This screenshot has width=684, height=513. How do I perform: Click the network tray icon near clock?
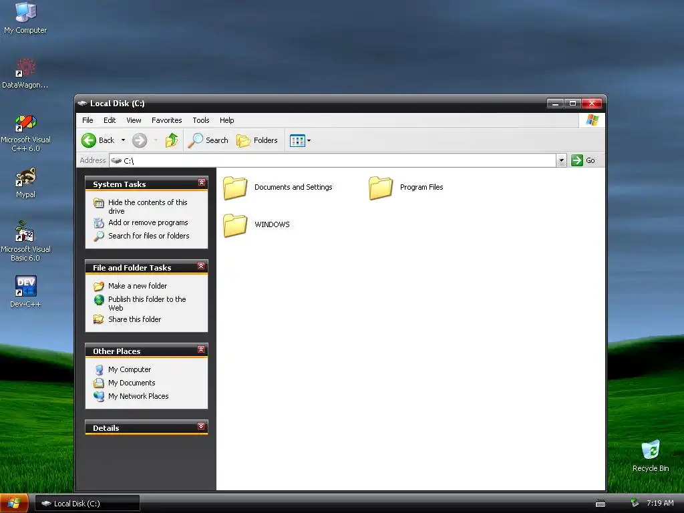(x=635, y=503)
